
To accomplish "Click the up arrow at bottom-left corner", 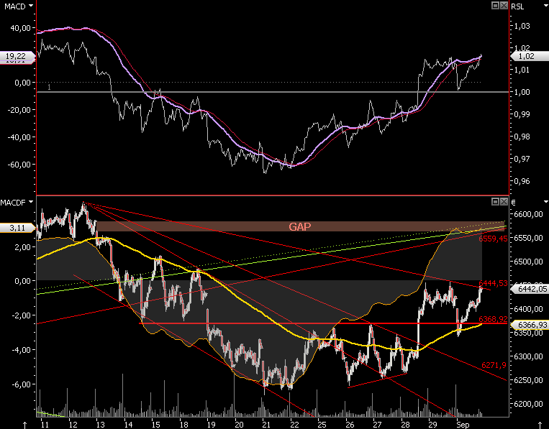I will [x=24, y=425].
